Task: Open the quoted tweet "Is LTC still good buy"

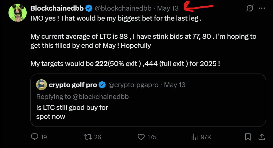Action: [72, 112]
